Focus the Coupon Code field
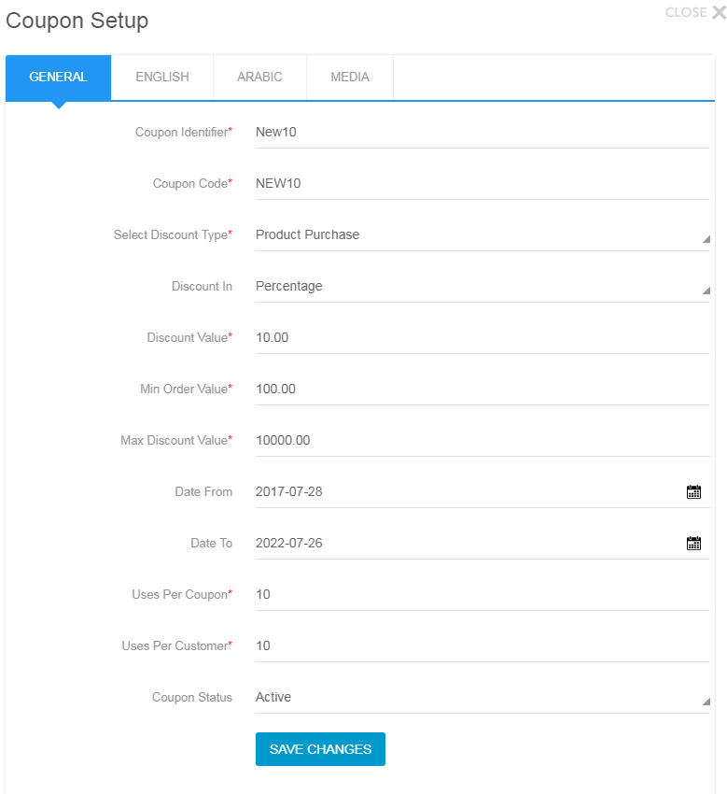727x794 pixels. 482,183
